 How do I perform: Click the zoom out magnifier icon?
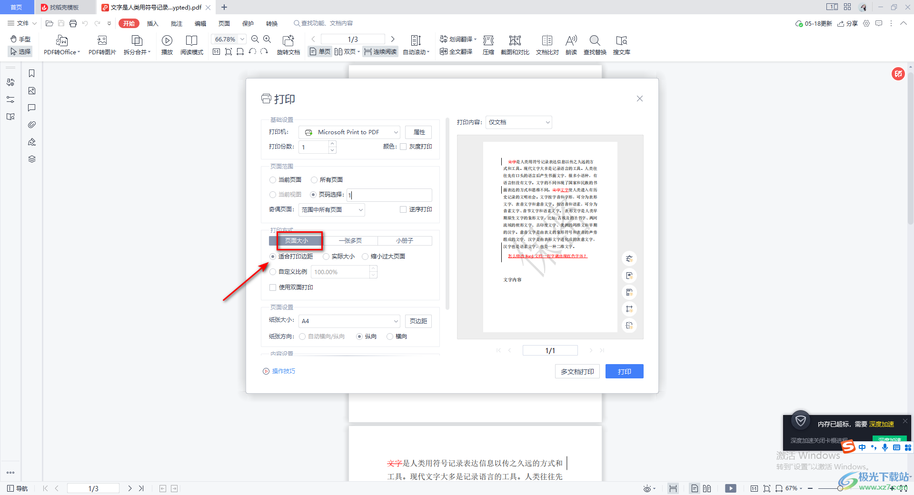255,39
